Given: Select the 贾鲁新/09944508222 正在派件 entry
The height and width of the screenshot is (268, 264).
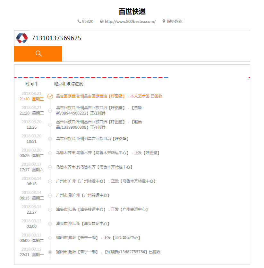Looking at the screenshot, I should tap(99, 110).
